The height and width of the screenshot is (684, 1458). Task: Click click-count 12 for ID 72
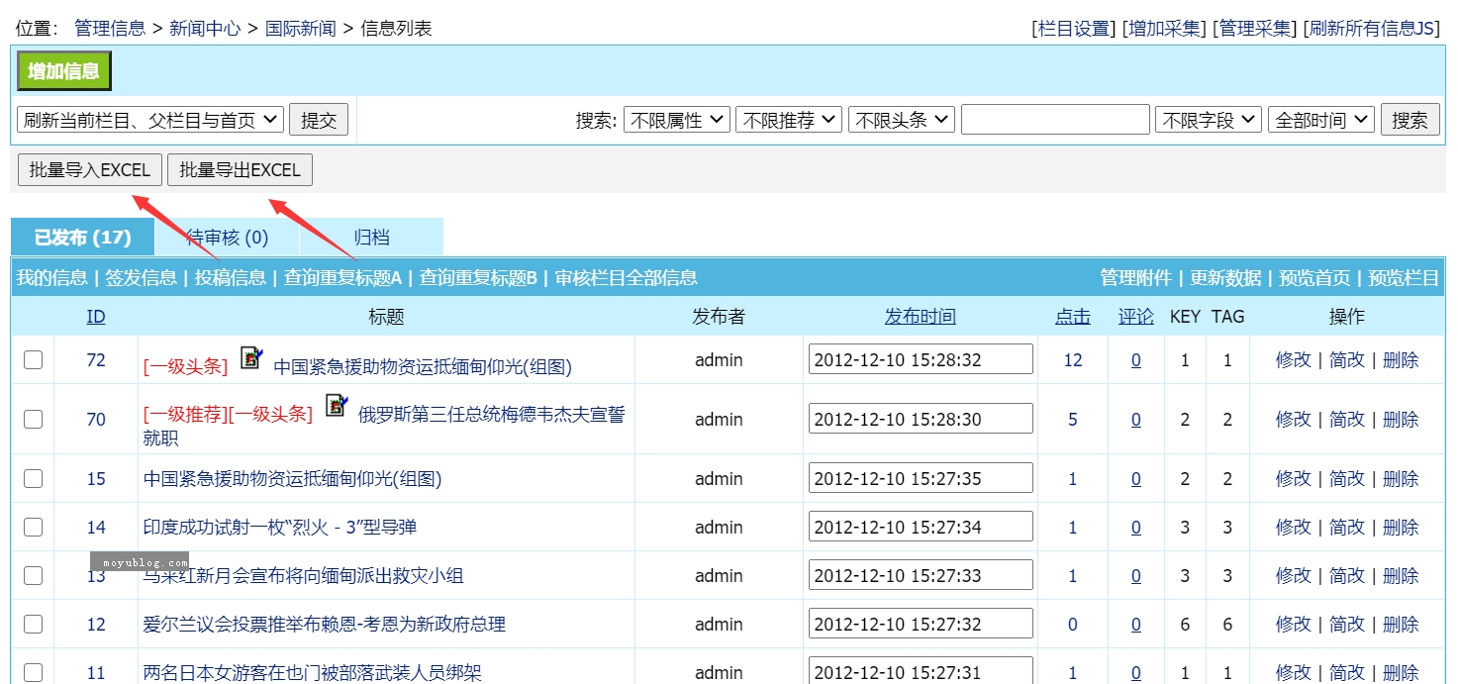click(x=1073, y=359)
